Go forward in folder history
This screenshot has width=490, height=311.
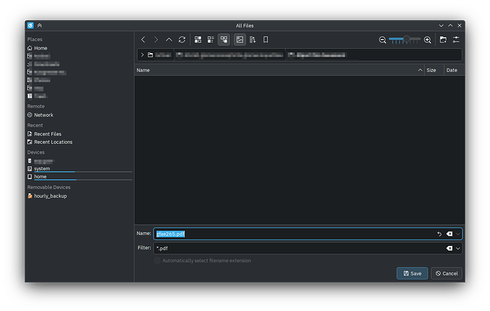click(156, 40)
